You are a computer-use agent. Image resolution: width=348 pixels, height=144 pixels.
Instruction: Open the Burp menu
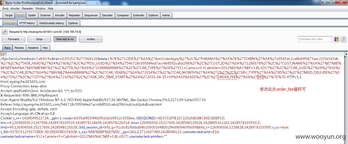5,8
